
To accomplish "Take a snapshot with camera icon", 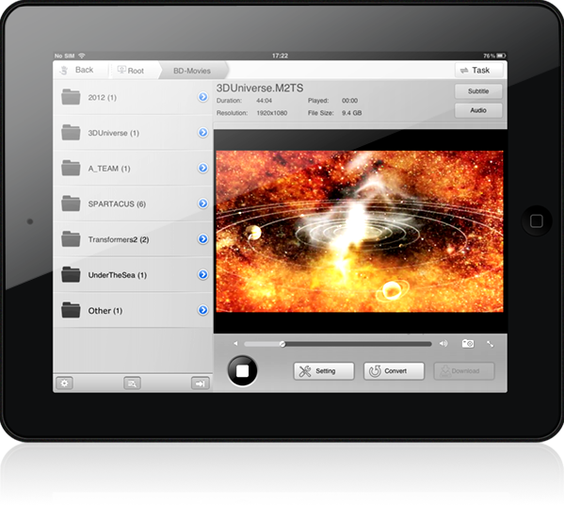I will [x=468, y=344].
